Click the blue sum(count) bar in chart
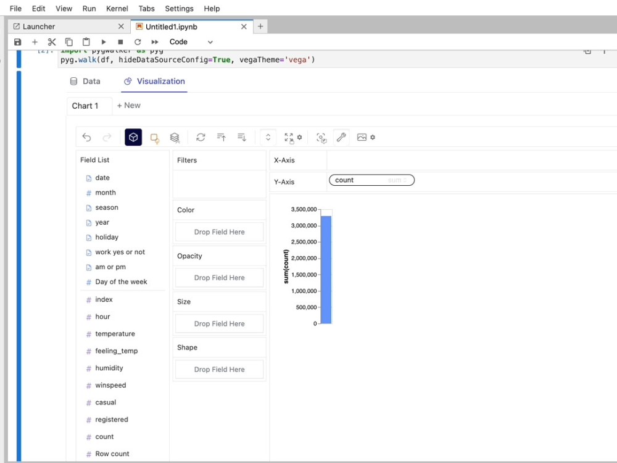This screenshot has height=463, width=617. coord(326,270)
